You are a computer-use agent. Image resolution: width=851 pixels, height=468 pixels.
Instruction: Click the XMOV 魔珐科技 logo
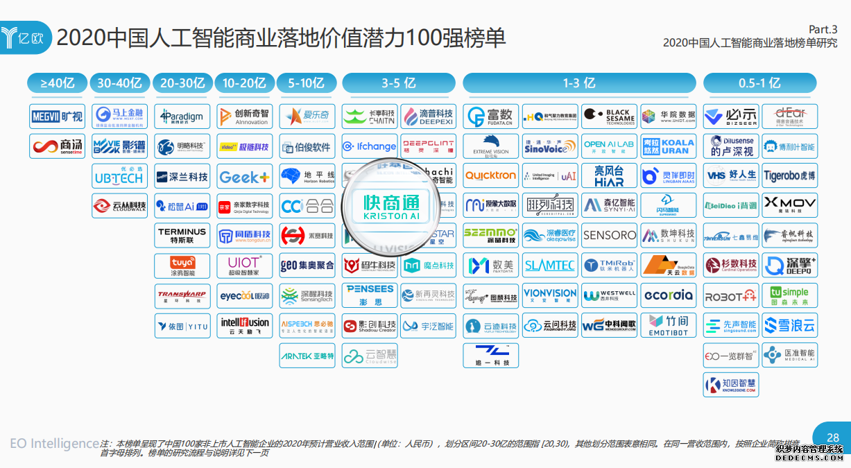tap(790, 206)
